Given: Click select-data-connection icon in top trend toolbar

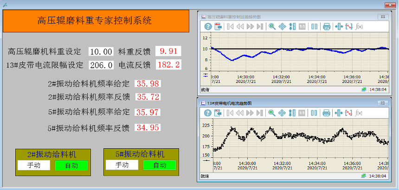Looking at the screenshot, I should pos(218,26).
